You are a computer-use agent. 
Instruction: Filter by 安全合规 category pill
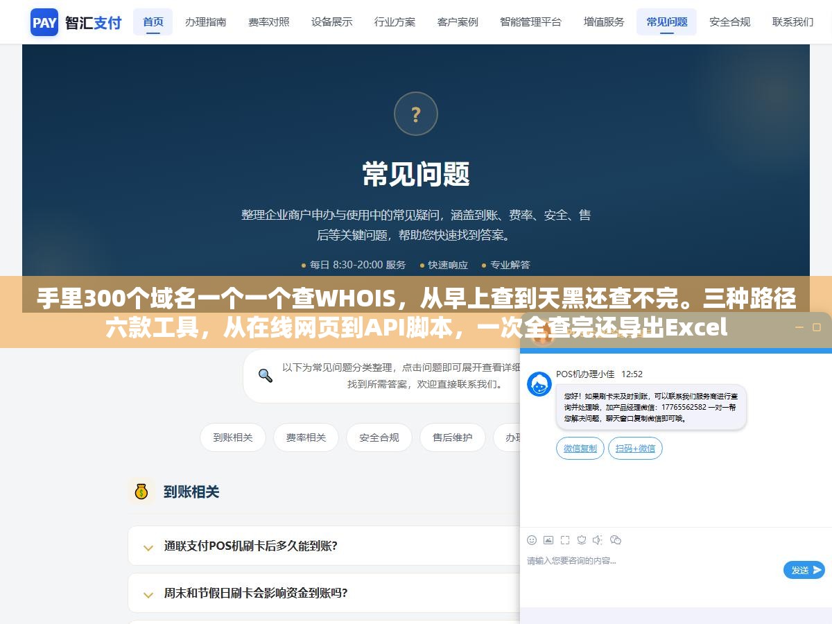379,437
